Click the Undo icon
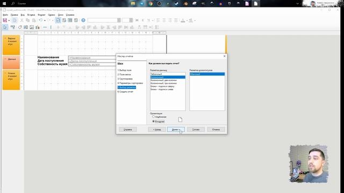Screen dimensions: 344x193 (x=41, y=20)
